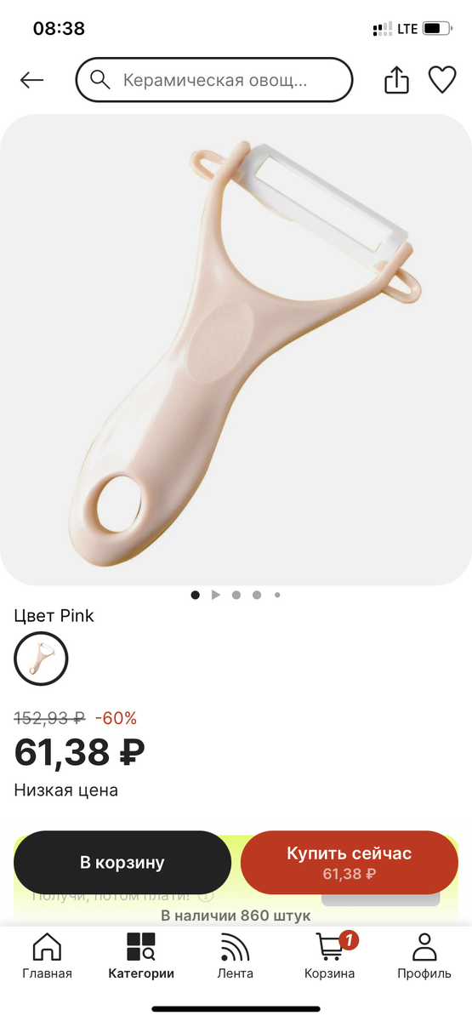
Task: Add item with В корзину button
Action: point(122,862)
